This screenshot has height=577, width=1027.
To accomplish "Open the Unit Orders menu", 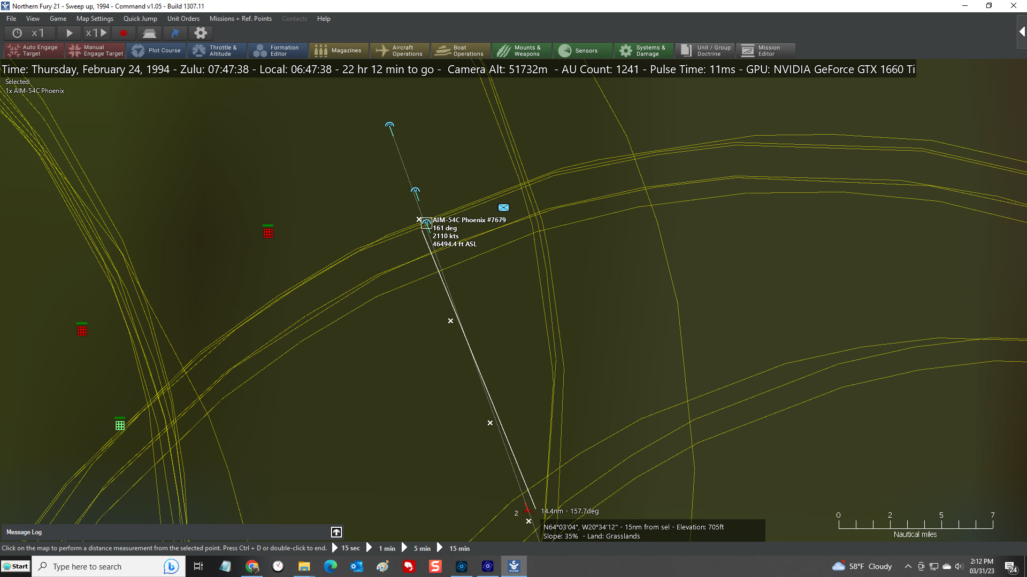I will [183, 19].
